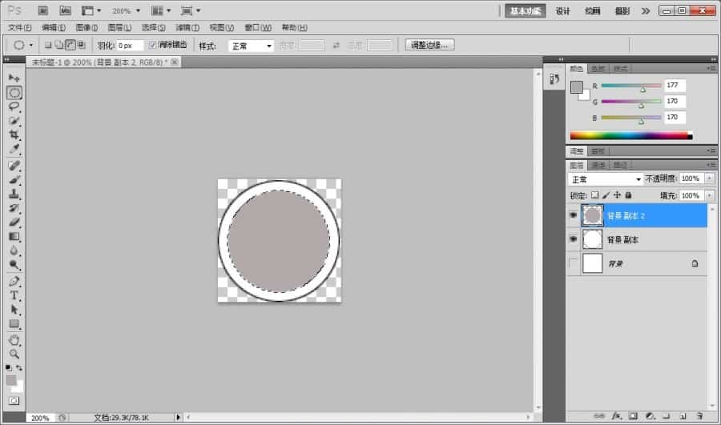Uncheck the 消除锯齿 anti-alias checkbox
The height and width of the screenshot is (425, 721).
tap(153, 46)
